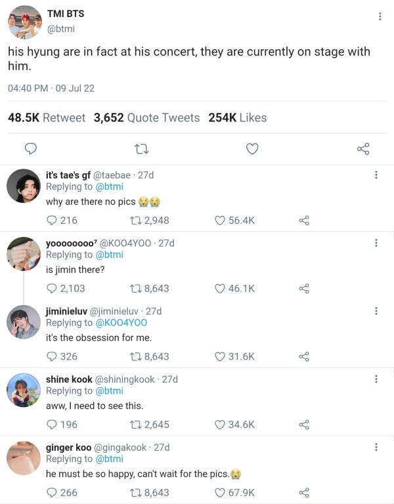The height and width of the screenshot is (504, 394).
Task: Like the "is jimin there?" reply
Action: (x=221, y=288)
